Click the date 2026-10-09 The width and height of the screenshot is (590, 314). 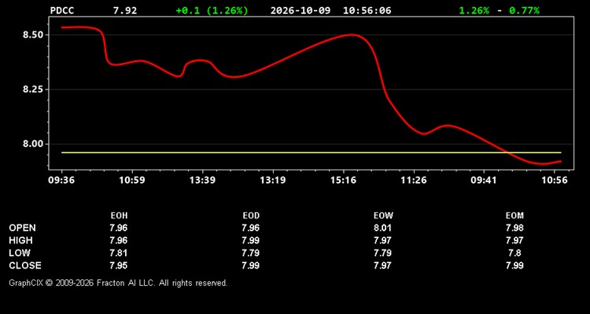click(301, 10)
